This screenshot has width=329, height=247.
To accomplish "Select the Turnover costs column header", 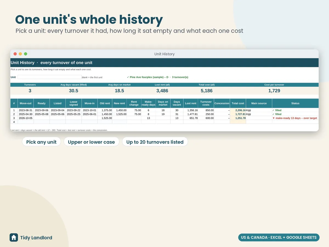I will [206, 103].
